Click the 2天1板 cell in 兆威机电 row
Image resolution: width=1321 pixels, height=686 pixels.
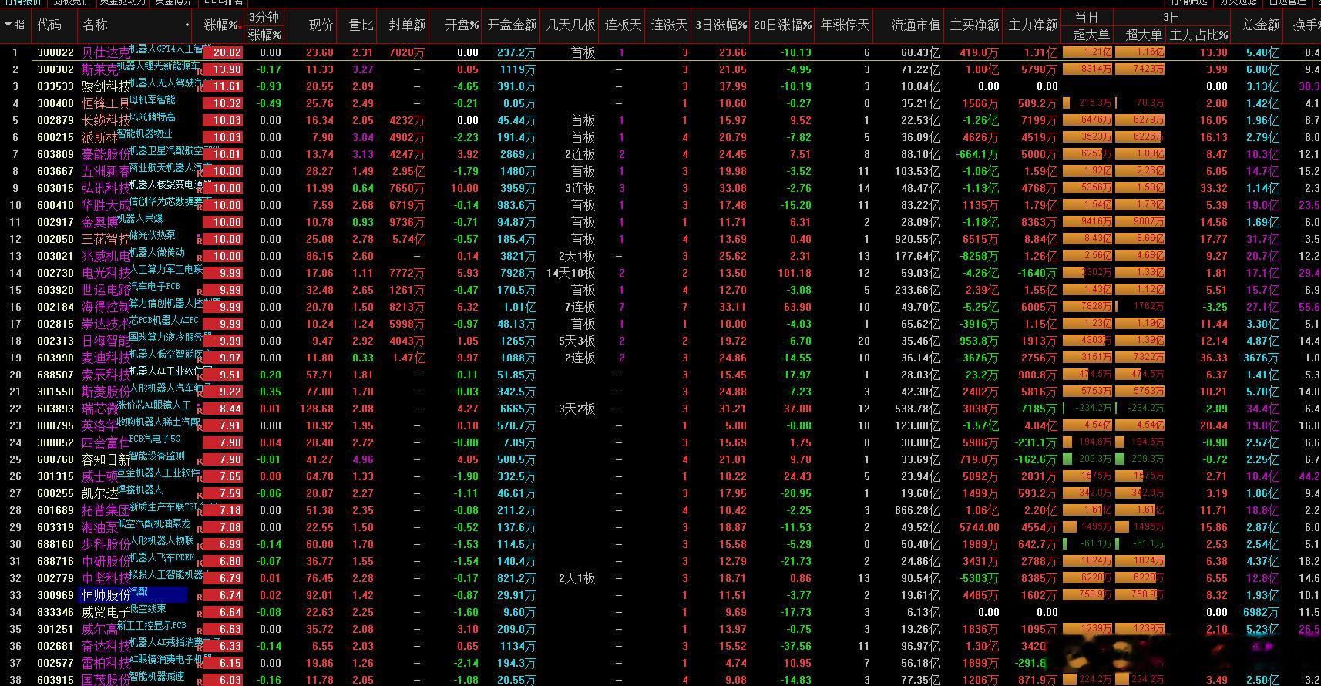click(576, 256)
